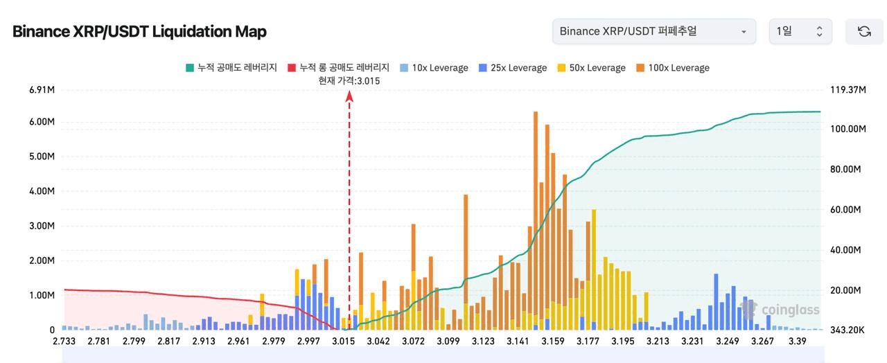The image size is (887, 363).
Task: Toggle the 누적 공매도 레버리지 legend
Action: click(231, 68)
